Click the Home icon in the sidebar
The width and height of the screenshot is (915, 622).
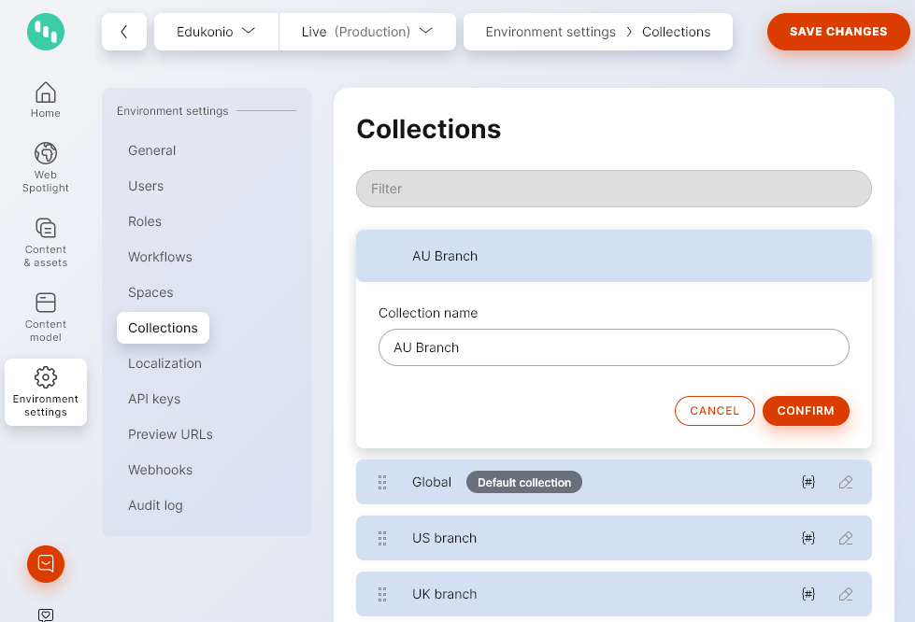pos(45,93)
